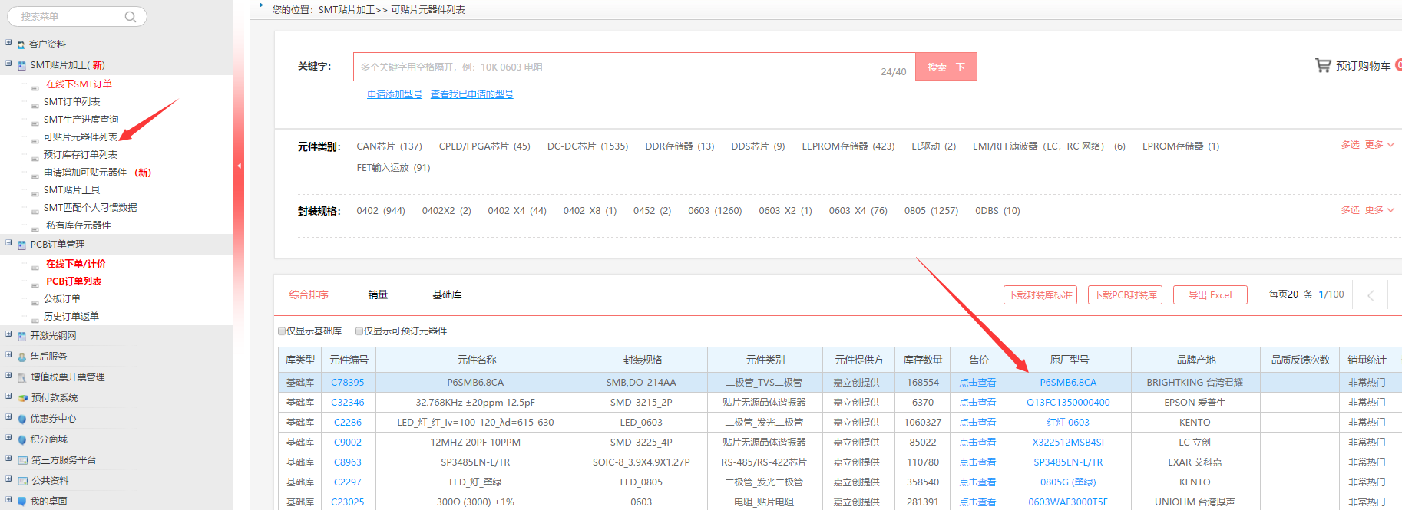The image size is (1402, 510).
Task: Click the 搜索一下 search button
Action: [946, 67]
